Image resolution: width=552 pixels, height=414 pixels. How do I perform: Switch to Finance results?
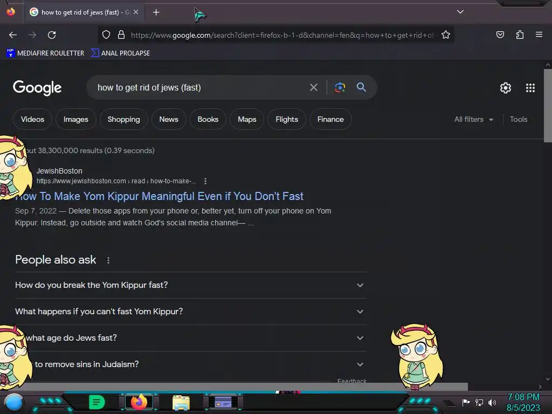330,119
